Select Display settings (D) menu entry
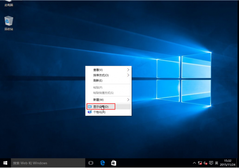This screenshot has height=168, width=239. [108, 107]
